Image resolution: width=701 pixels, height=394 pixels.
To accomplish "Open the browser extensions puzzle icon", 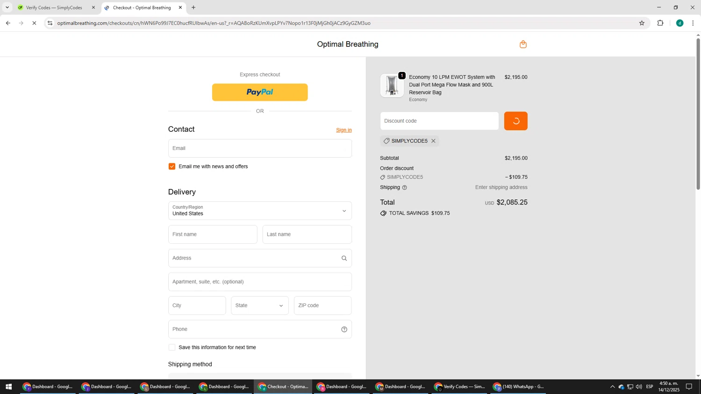I will click(x=660, y=23).
